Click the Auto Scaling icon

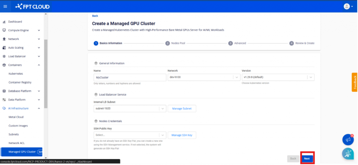[4, 48]
